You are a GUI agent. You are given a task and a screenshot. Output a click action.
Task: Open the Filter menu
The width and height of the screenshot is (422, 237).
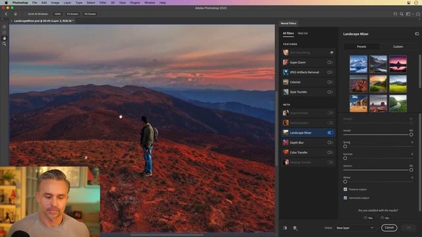pos(103,3)
